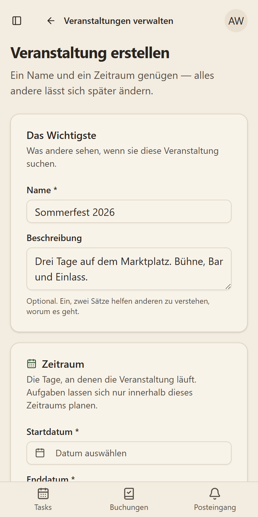Open the Posteingang tab

pyautogui.click(x=215, y=500)
